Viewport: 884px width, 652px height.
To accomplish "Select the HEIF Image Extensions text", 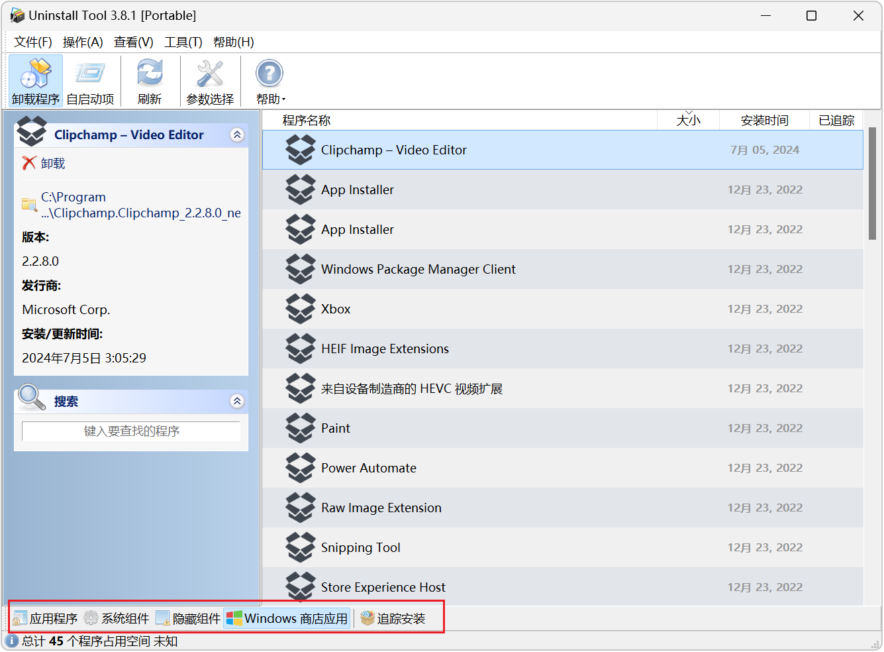I will [385, 349].
